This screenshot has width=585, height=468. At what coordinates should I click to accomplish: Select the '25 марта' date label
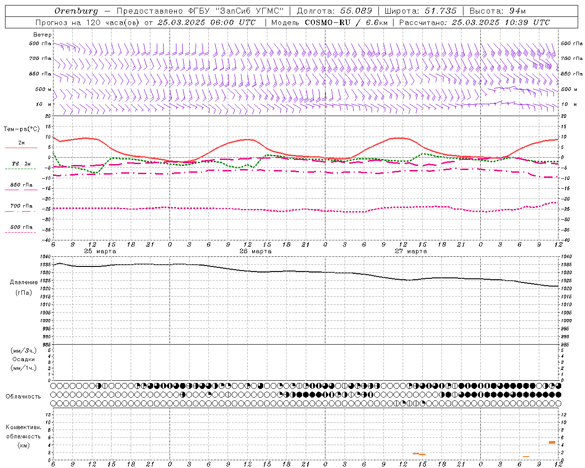[x=100, y=251]
